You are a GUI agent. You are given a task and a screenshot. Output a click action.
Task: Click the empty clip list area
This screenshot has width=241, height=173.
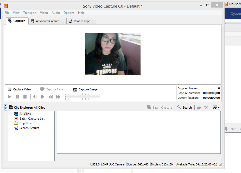(139, 132)
